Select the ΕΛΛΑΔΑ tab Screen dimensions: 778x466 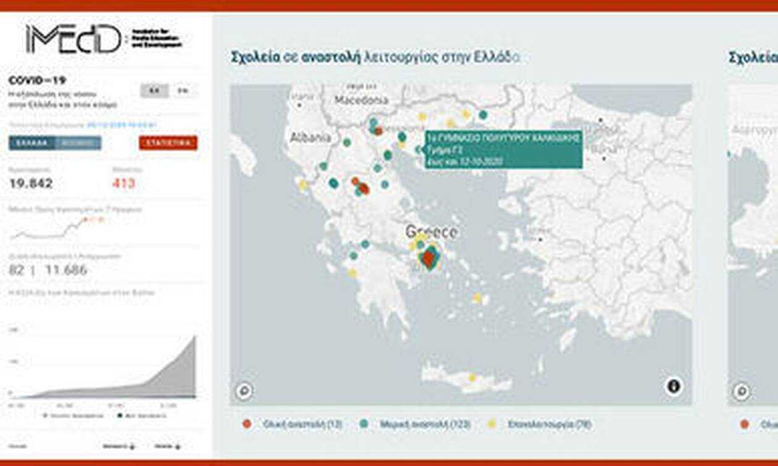click(32, 143)
